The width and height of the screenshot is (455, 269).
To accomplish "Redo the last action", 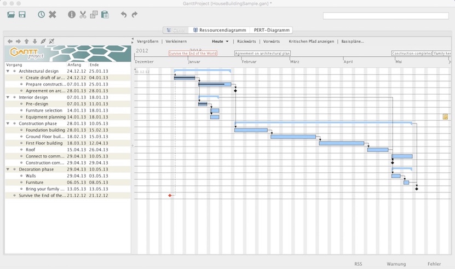I will click(134, 14).
